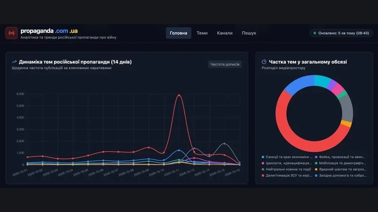The width and height of the screenshot is (378, 212).
Task: Go to the Канали tab
Action: (225, 33)
